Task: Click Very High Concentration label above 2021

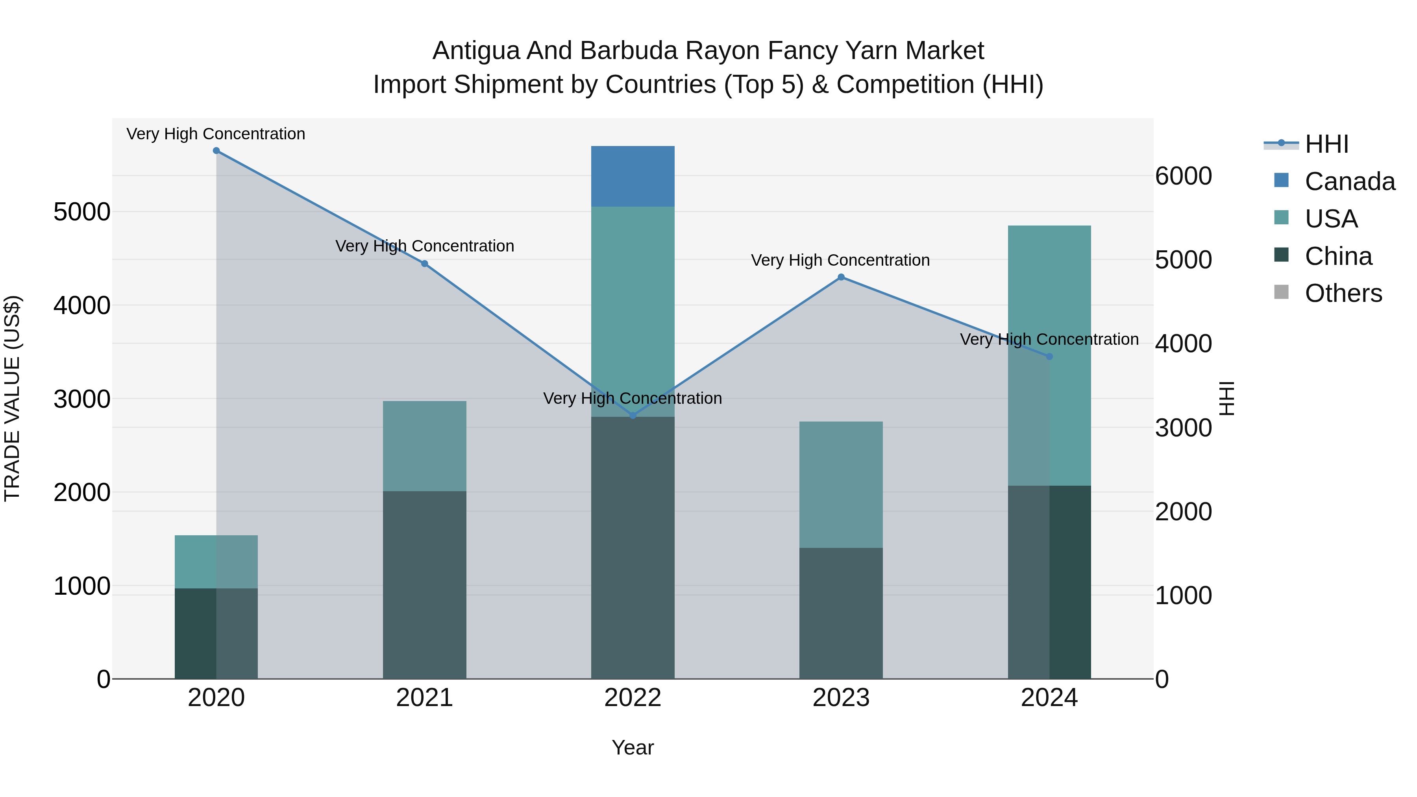Action: (x=425, y=246)
